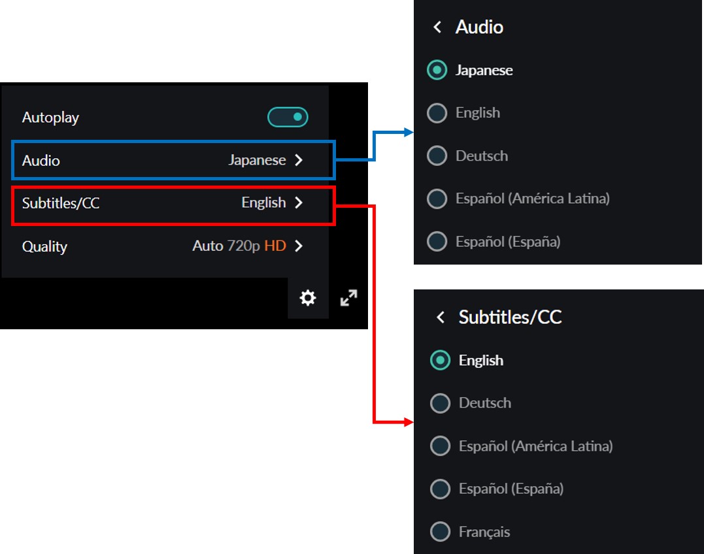
Task: Click the Quality Auto 720p HD row
Action: coord(163,246)
